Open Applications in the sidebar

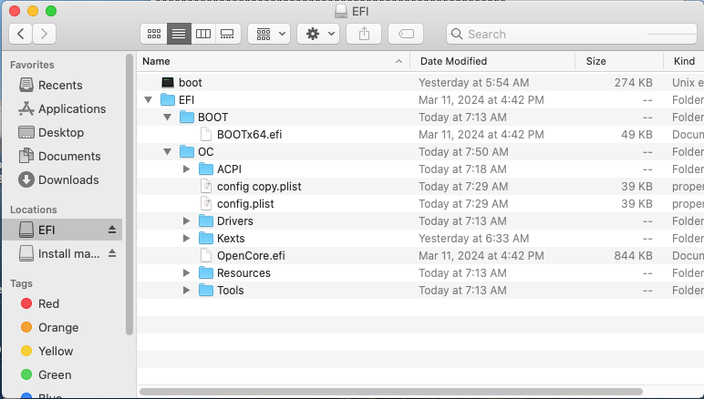[62, 109]
